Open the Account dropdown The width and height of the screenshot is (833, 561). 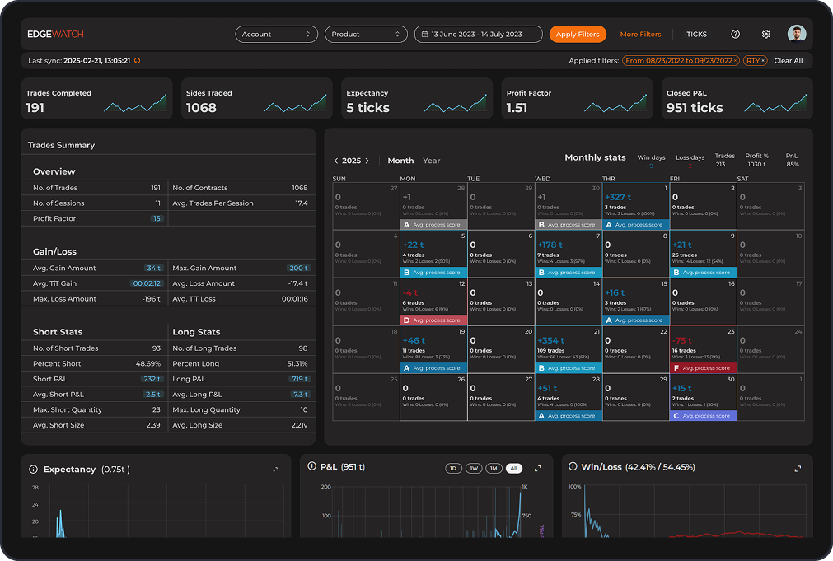pos(277,35)
